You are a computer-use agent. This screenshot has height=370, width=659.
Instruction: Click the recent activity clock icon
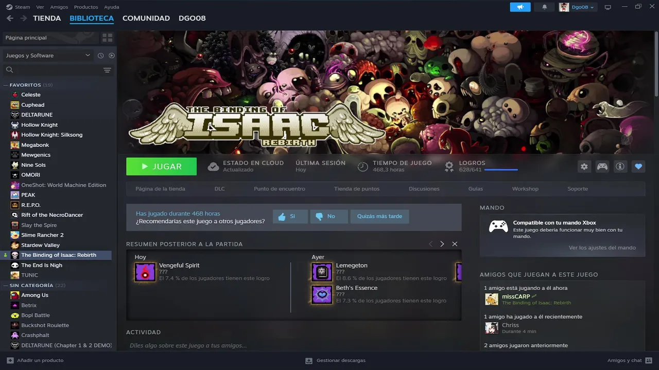101,55
